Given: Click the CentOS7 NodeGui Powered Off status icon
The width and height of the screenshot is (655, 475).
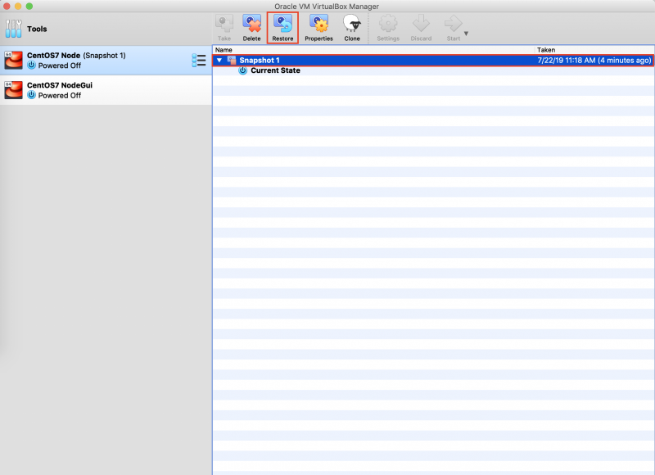Looking at the screenshot, I should tap(31, 95).
